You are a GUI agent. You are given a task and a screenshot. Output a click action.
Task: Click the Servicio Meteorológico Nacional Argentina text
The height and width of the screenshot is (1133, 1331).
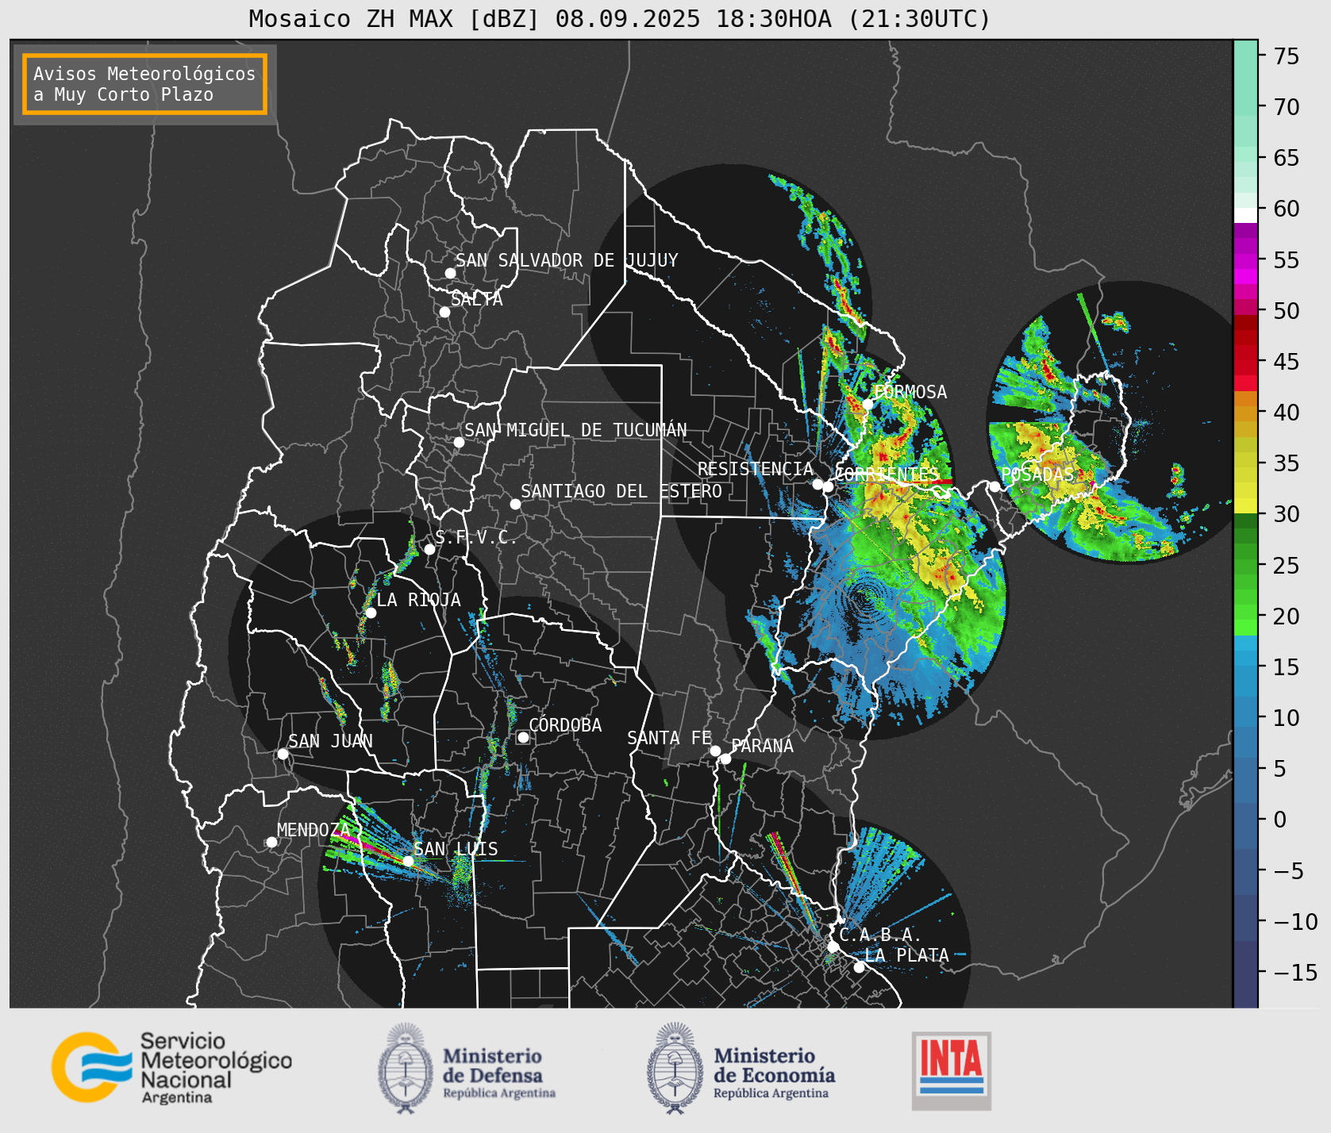tap(216, 1068)
